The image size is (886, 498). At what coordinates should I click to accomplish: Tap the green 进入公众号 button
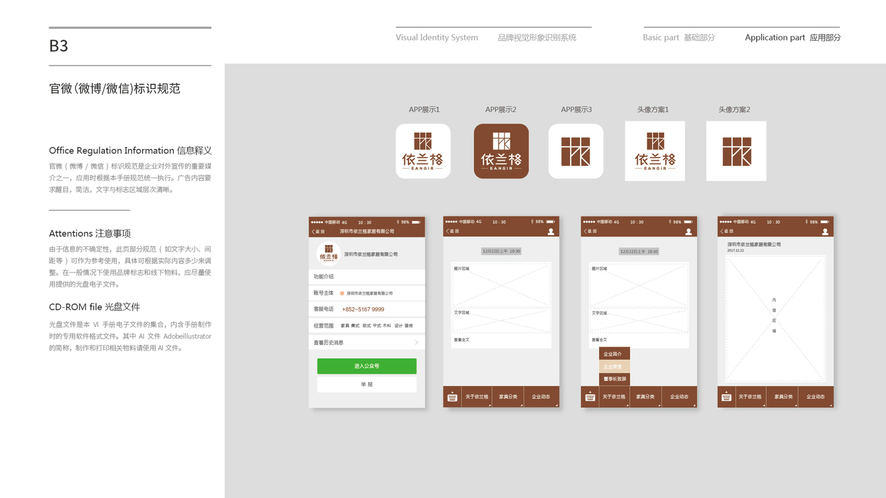coord(366,366)
